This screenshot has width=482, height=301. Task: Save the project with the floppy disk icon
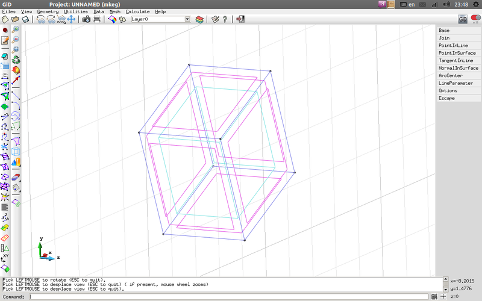tap(25, 19)
